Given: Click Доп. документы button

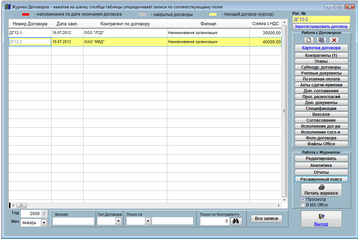Looking at the screenshot, I should (x=321, y=103).
